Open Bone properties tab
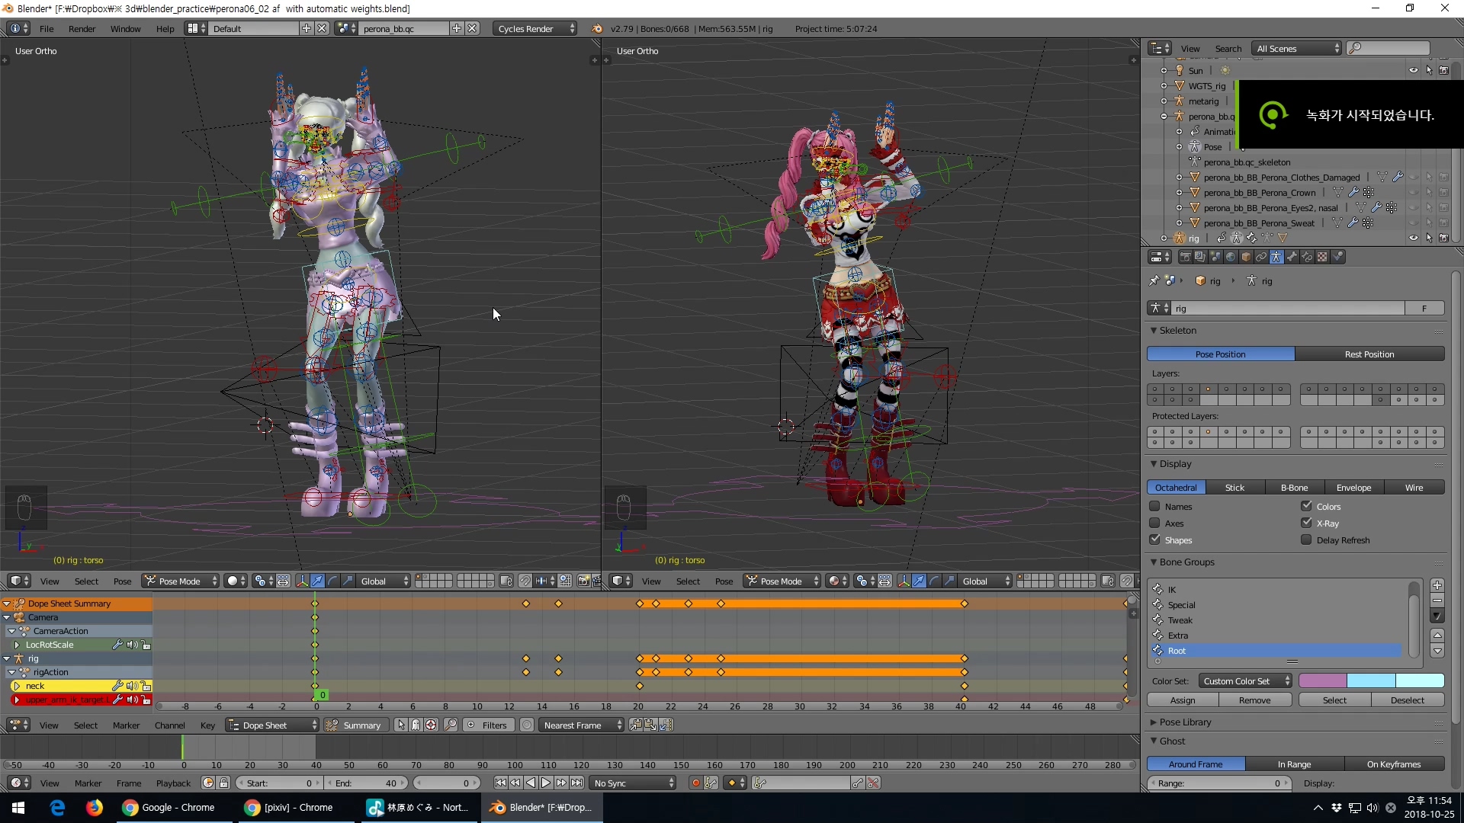This screenshot has width=1464, height=823. (1292, 257)
